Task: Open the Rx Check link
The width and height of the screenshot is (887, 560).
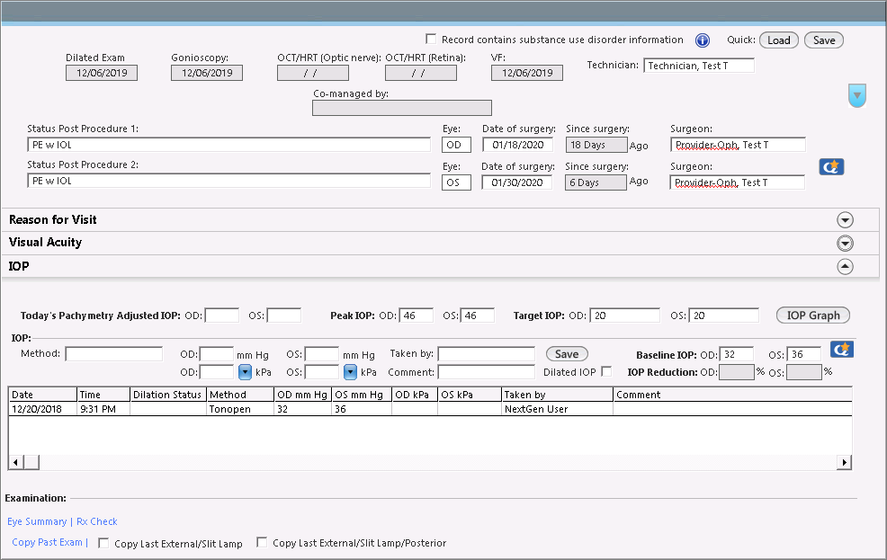Action: (x=97, y=521)
